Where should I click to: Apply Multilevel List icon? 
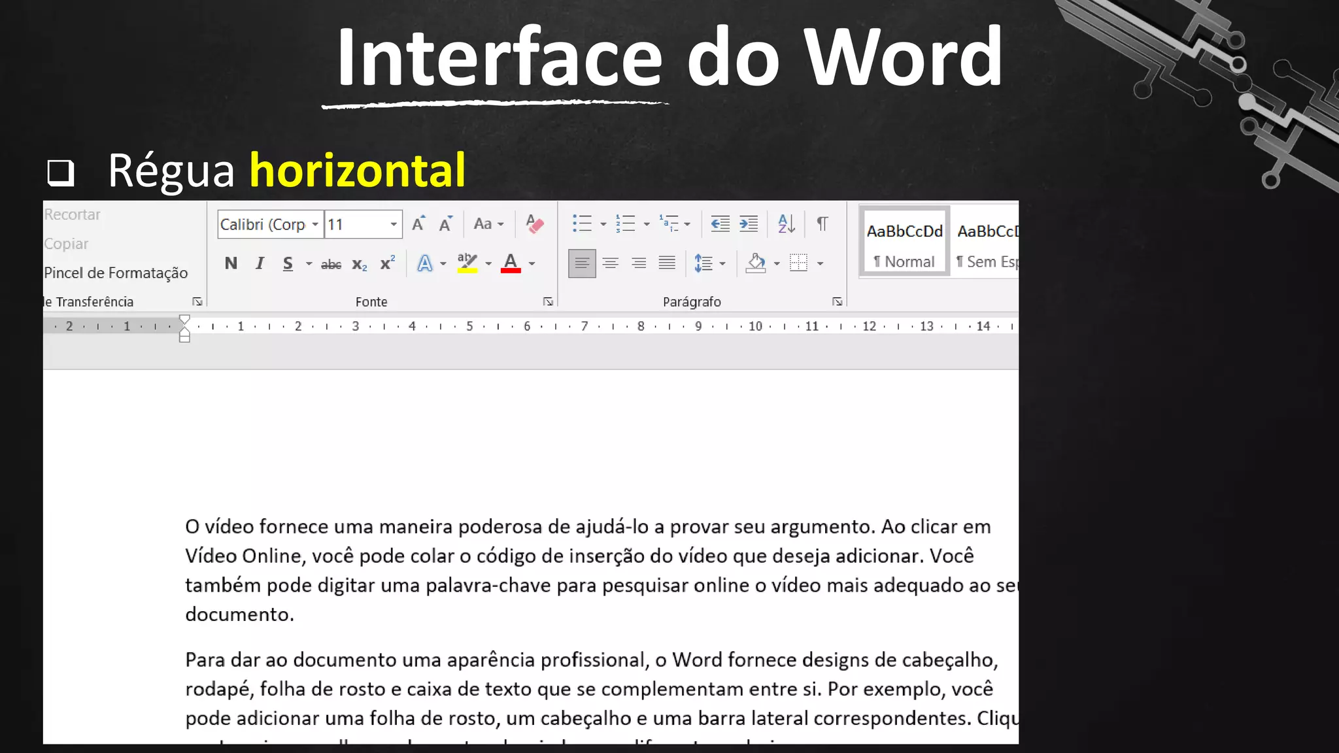(x=669, y=224)
